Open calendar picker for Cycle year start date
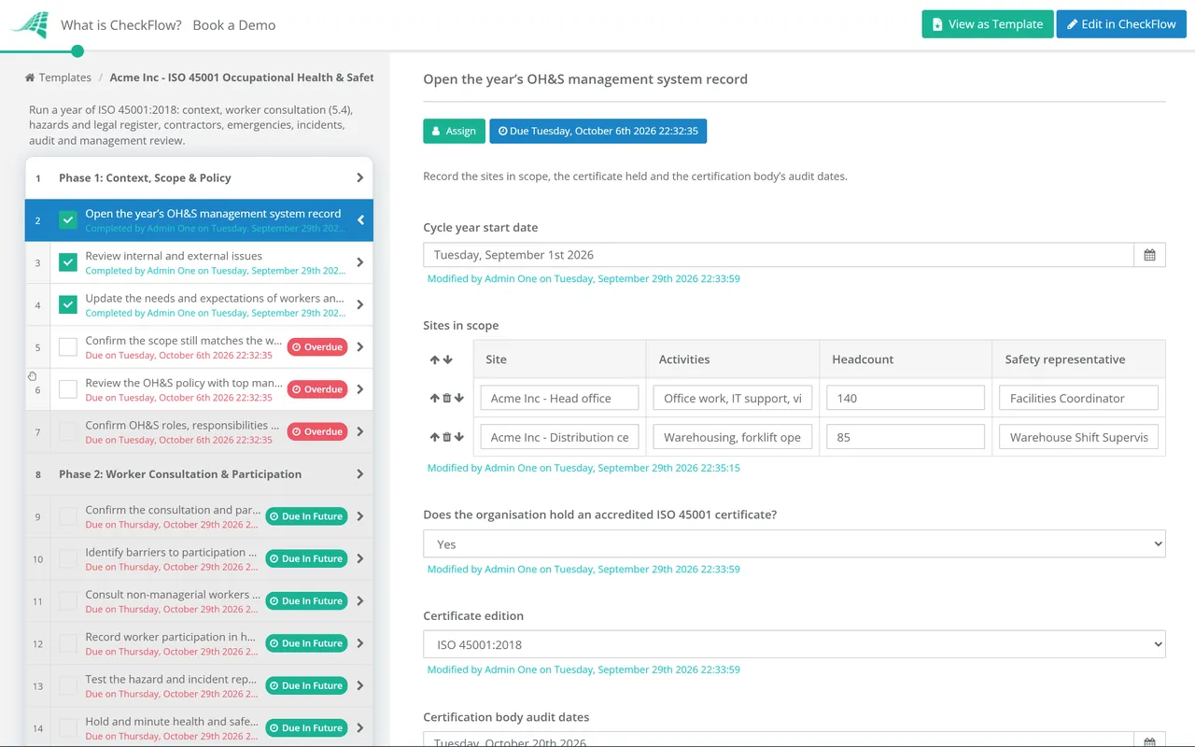Viewport: 1195px width, 747px height. pyautogui.click(x=1149, y=255)
